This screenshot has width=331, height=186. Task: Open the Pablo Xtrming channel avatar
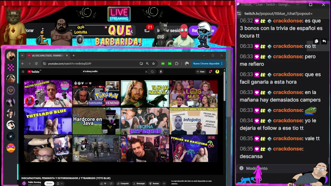[x=24, y=183]
